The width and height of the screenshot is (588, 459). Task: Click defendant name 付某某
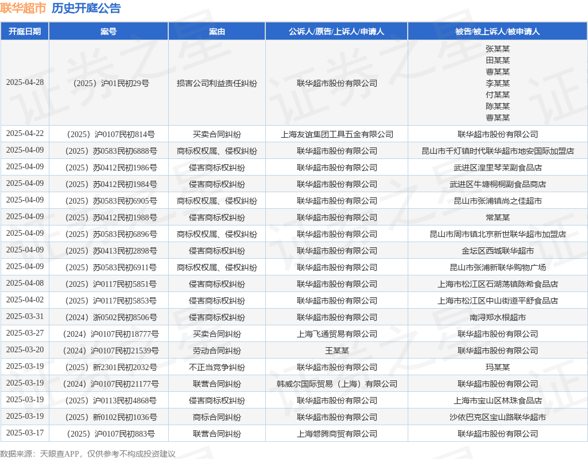(x=498, y=95)
